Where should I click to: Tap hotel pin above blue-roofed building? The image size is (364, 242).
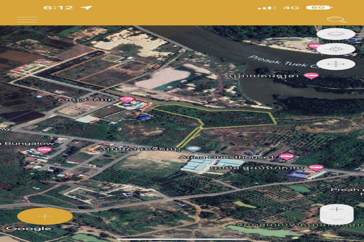click(x=316, y=167)
